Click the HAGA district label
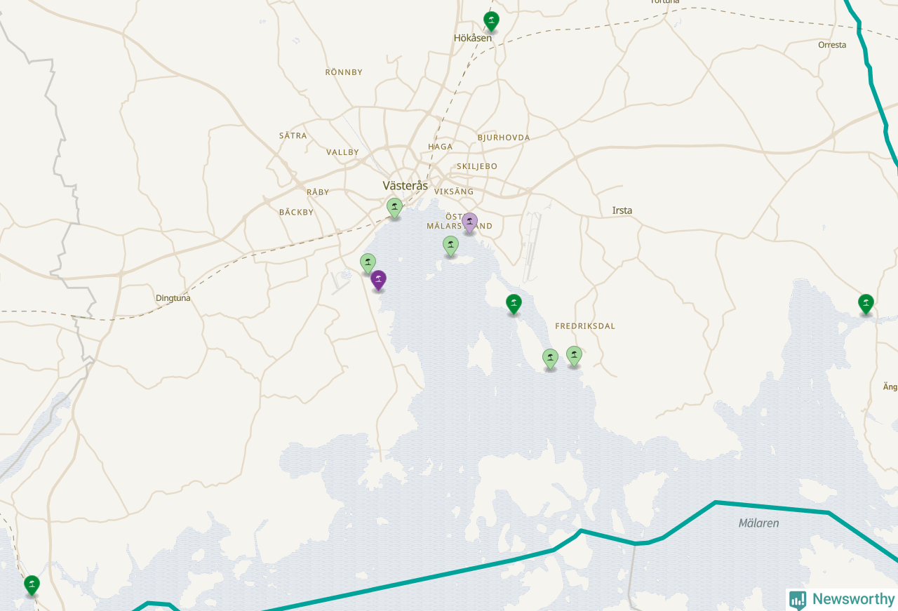Image resolution: width=898 pixels, height=611 pixels. point(441,147)
